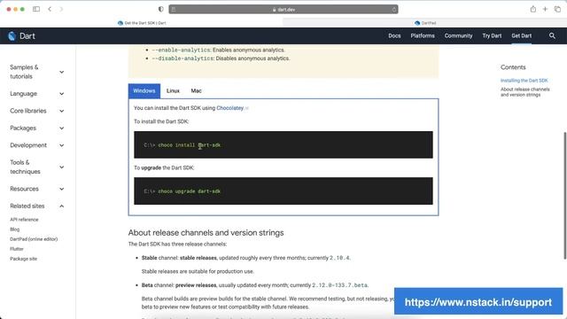Add a new tab with plus icon

[x=545, y=9]
